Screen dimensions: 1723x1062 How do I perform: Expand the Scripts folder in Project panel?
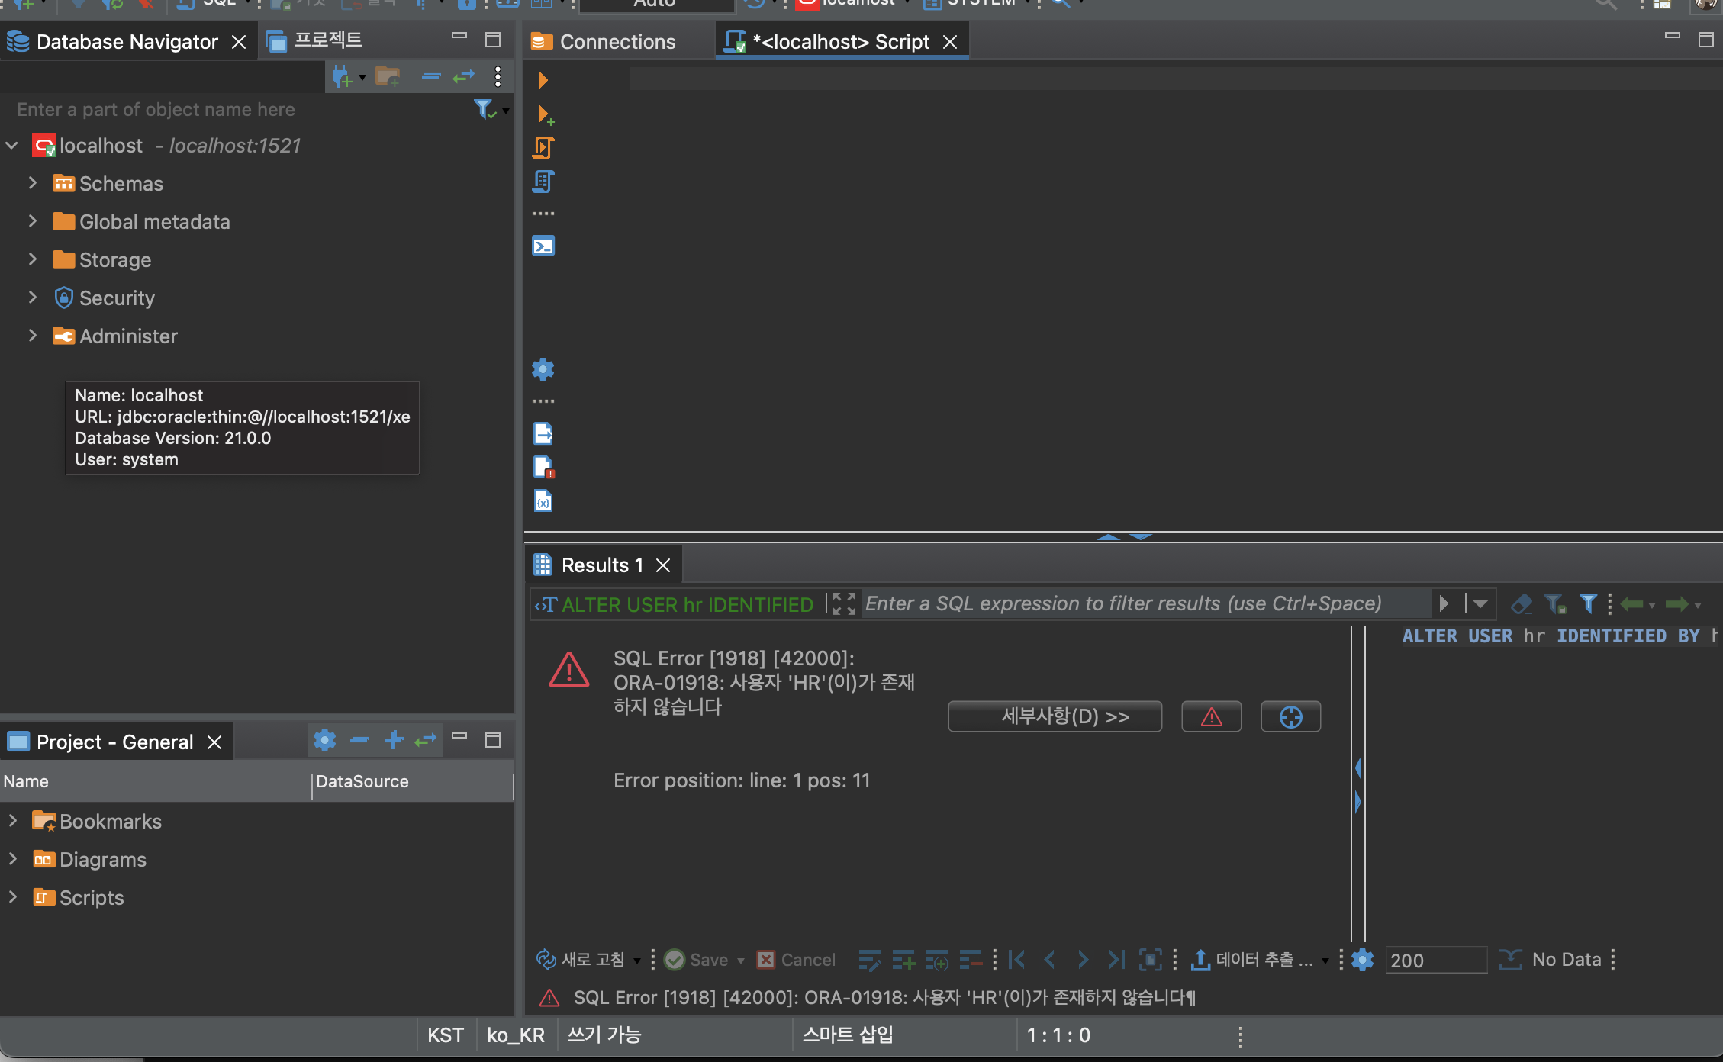[x=13, y=897]
